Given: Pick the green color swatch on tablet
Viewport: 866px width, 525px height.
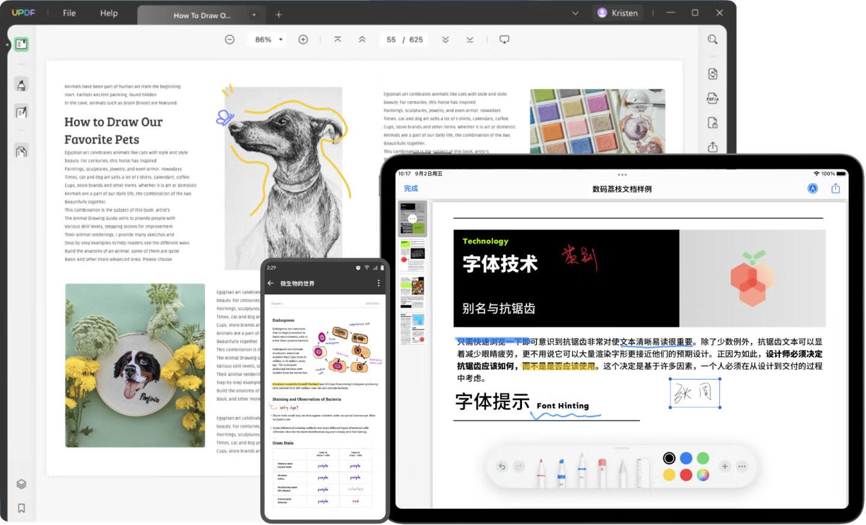Looking at the screenshot, I should pyautogui.click(x=703, y=458).
